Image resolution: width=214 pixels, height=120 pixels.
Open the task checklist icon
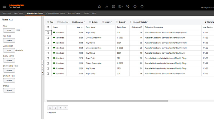tap(106, 6)
